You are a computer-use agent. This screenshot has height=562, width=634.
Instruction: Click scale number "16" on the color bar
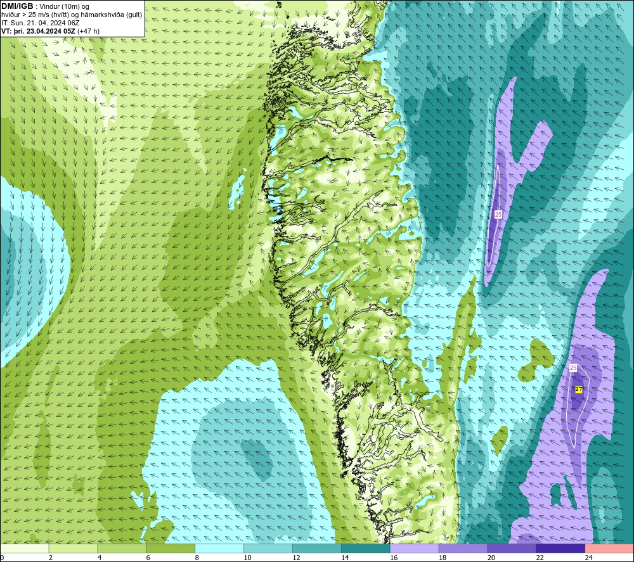[x=394, y=558]
